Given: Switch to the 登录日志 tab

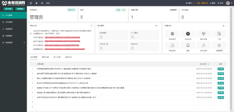Looking at the screenshot, I should [x=68, y=57].
